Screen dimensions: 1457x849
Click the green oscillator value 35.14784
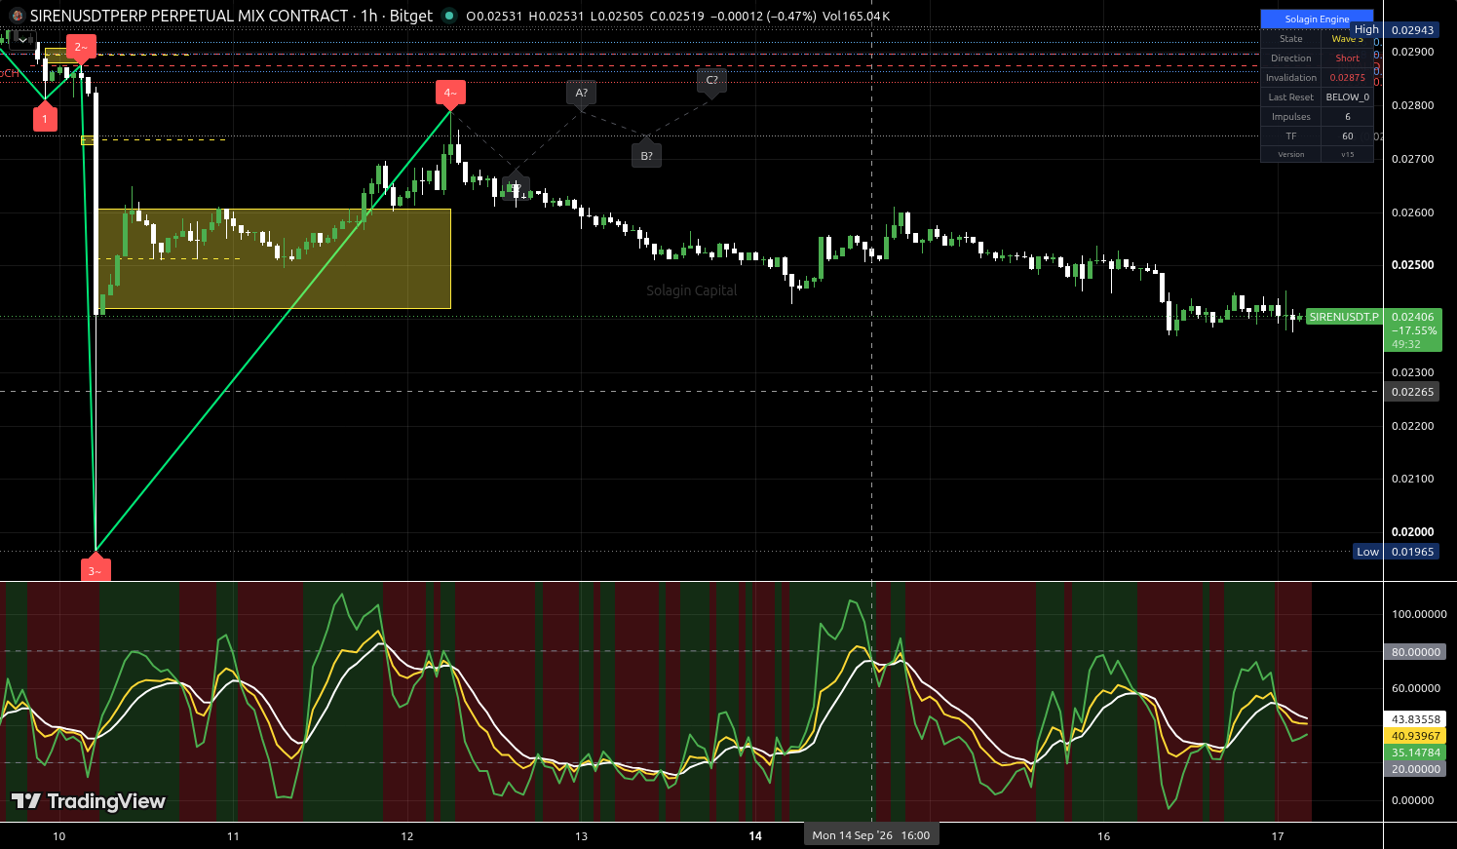(x=1415, y=753)
